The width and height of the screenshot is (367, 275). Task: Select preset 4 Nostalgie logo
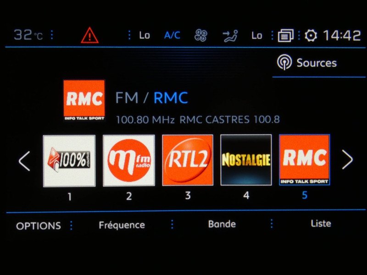246,159
